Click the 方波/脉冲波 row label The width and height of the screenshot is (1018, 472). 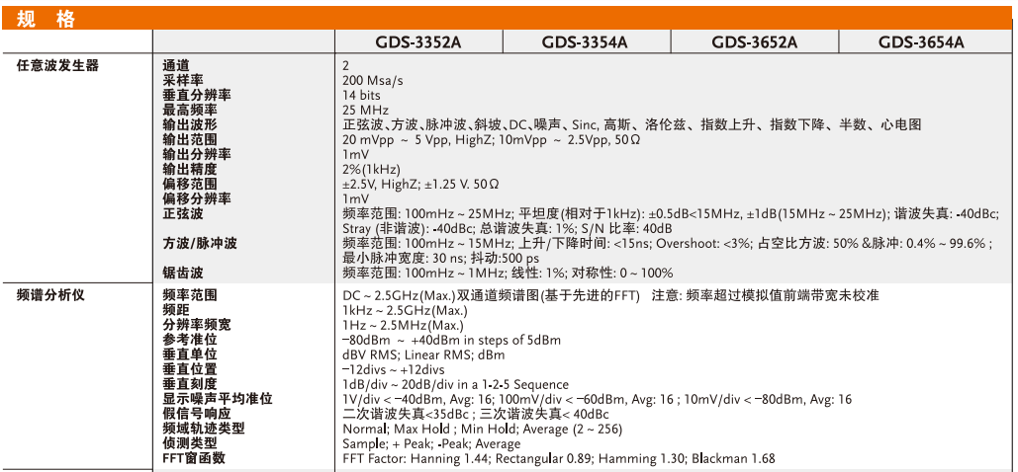199,244
